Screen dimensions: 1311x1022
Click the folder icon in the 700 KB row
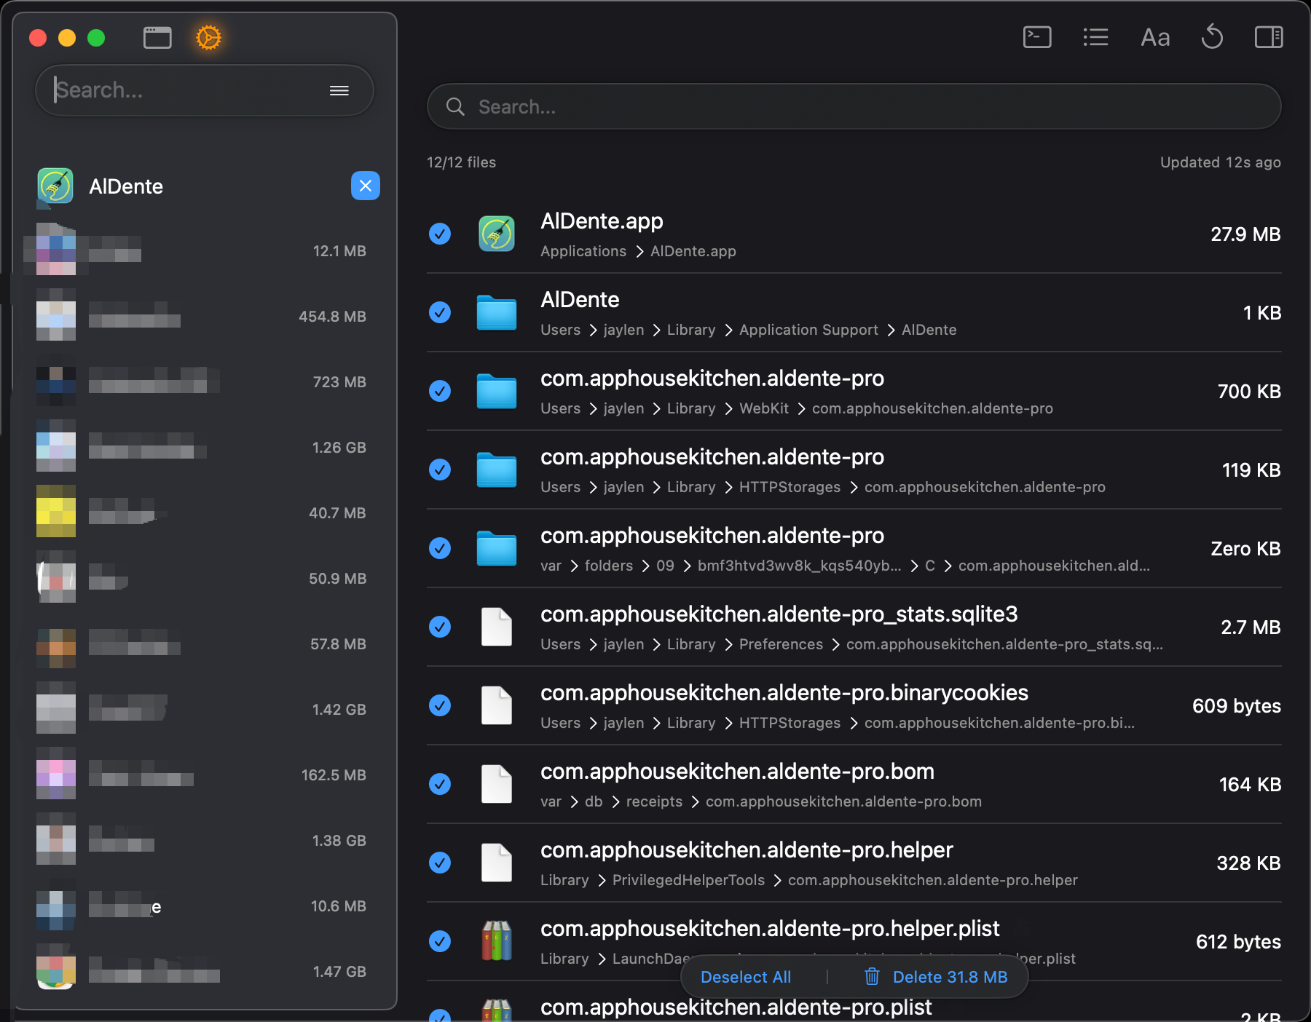(x=497, y=391)
